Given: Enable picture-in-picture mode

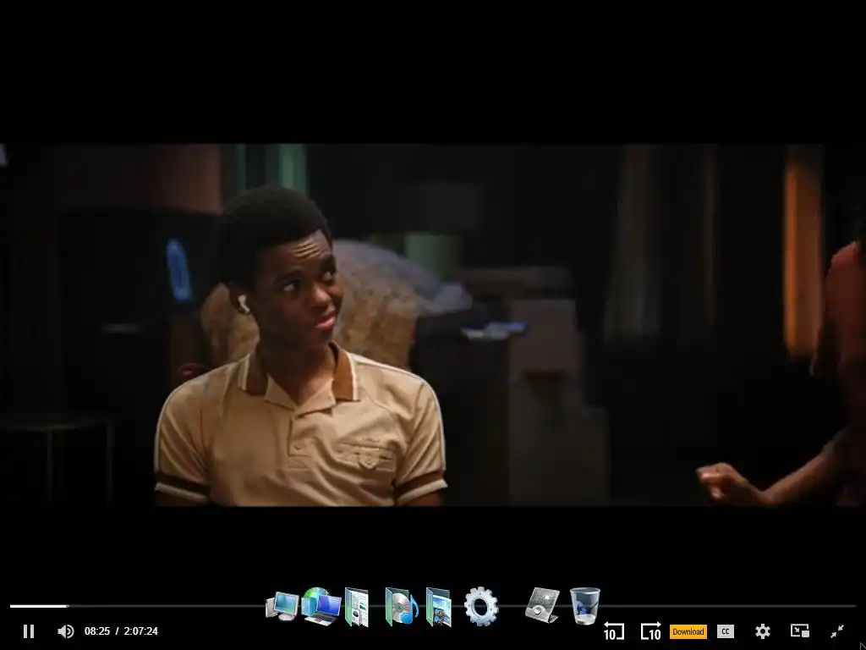Looking at the screenshot, I should pos(800,631).
